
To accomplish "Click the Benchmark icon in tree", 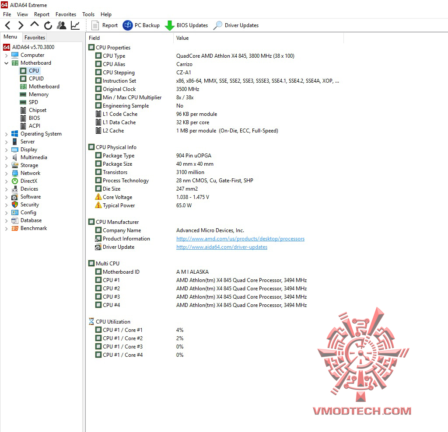I will click(x=15, y=228).
